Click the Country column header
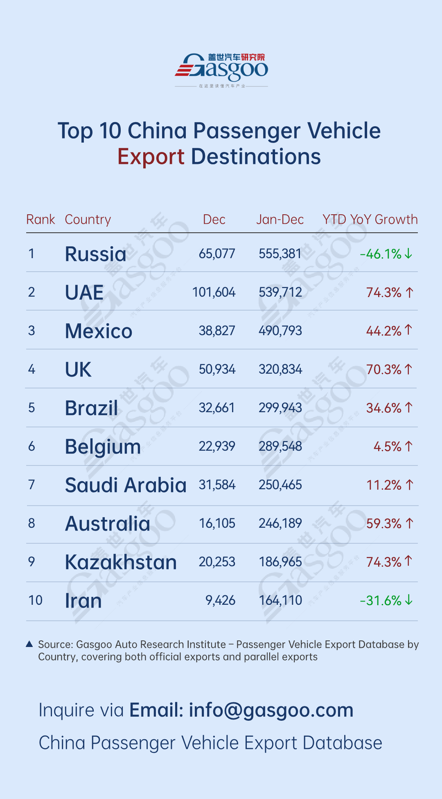 88,220
